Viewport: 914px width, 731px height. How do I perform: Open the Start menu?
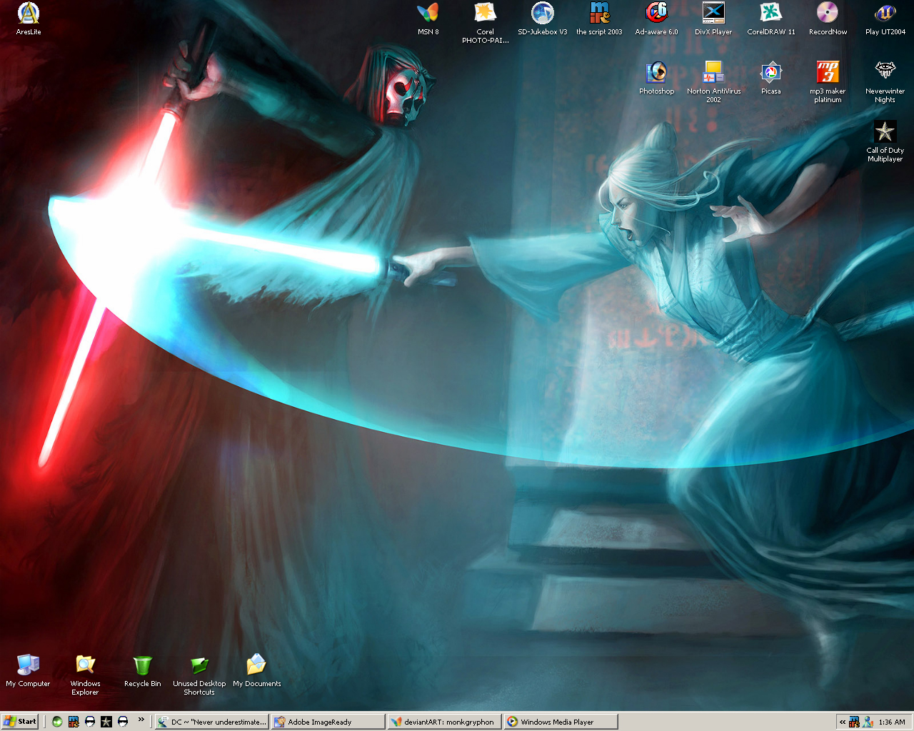20,722
